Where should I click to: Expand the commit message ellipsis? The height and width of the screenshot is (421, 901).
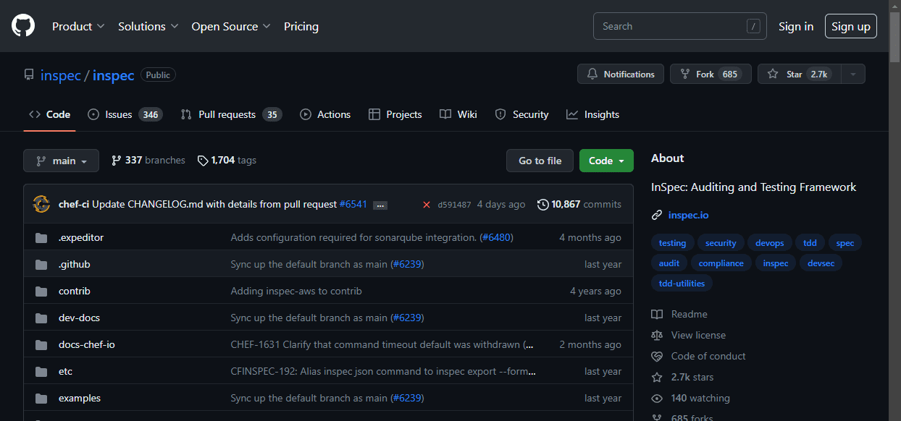[x=380, y=205]
